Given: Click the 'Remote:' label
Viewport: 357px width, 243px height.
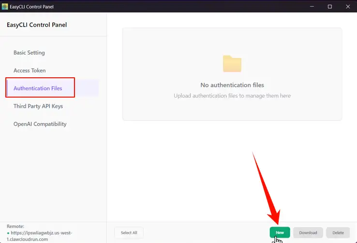Looking at the screenshot, I should [x=15, y=227].
